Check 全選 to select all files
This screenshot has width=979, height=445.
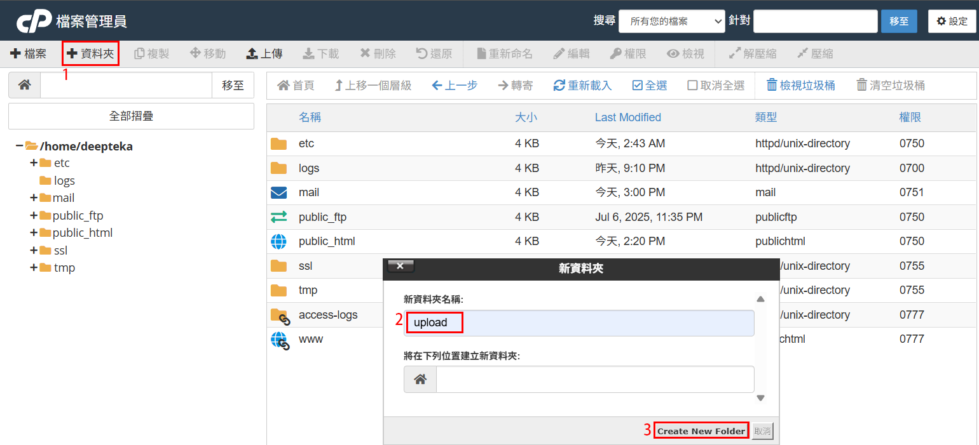(638, 85)
